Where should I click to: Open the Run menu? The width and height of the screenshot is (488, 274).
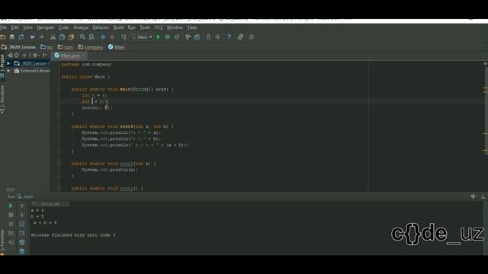(132, 27)
